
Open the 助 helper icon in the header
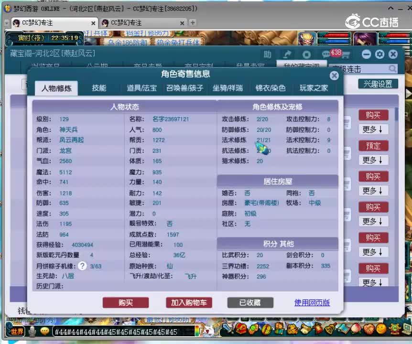(267, 54)
